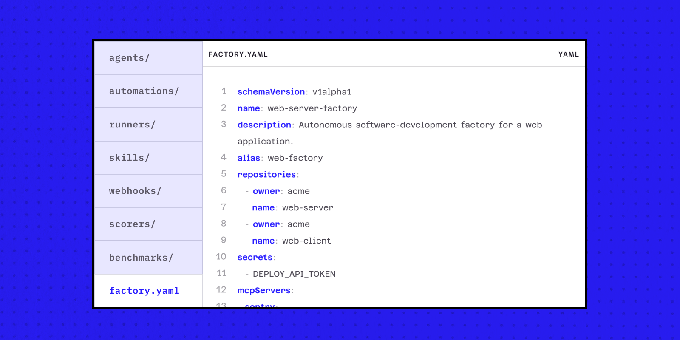Screen dimensions: 680x340
Task: Open the webhooks/ folder
Action: click(x=148, y=191)
